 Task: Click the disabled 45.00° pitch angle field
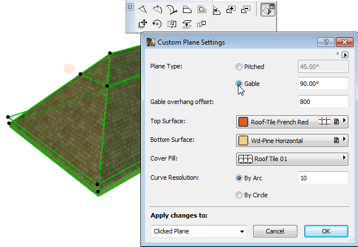(x=323, y=67)
